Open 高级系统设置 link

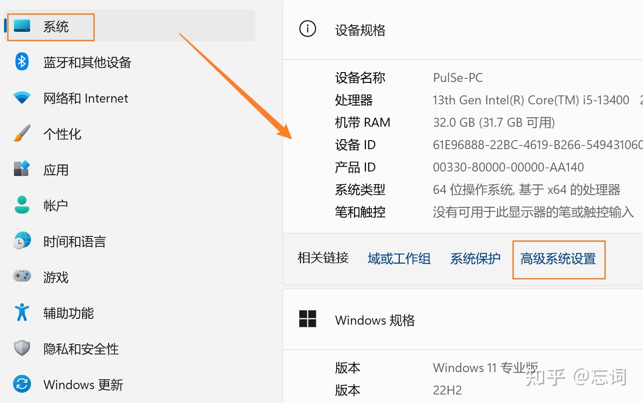click(558, 258)
